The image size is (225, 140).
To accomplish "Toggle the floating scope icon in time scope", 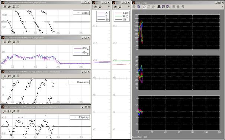I will [174, 7].
